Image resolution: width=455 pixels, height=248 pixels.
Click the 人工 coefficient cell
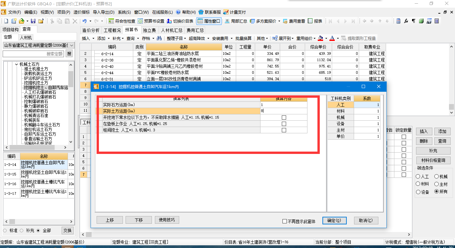pyautogui.click(x=367, y=105)
